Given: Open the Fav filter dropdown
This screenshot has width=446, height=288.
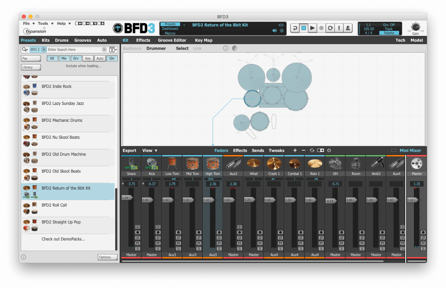Looking at the screenshot, I should coord(31,58).
